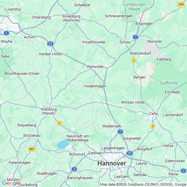The height and width of the screenshot is (187, 187).
Task: Select the Verden (Aller) label
Action: pyautogui.click(x=51, y=54)
